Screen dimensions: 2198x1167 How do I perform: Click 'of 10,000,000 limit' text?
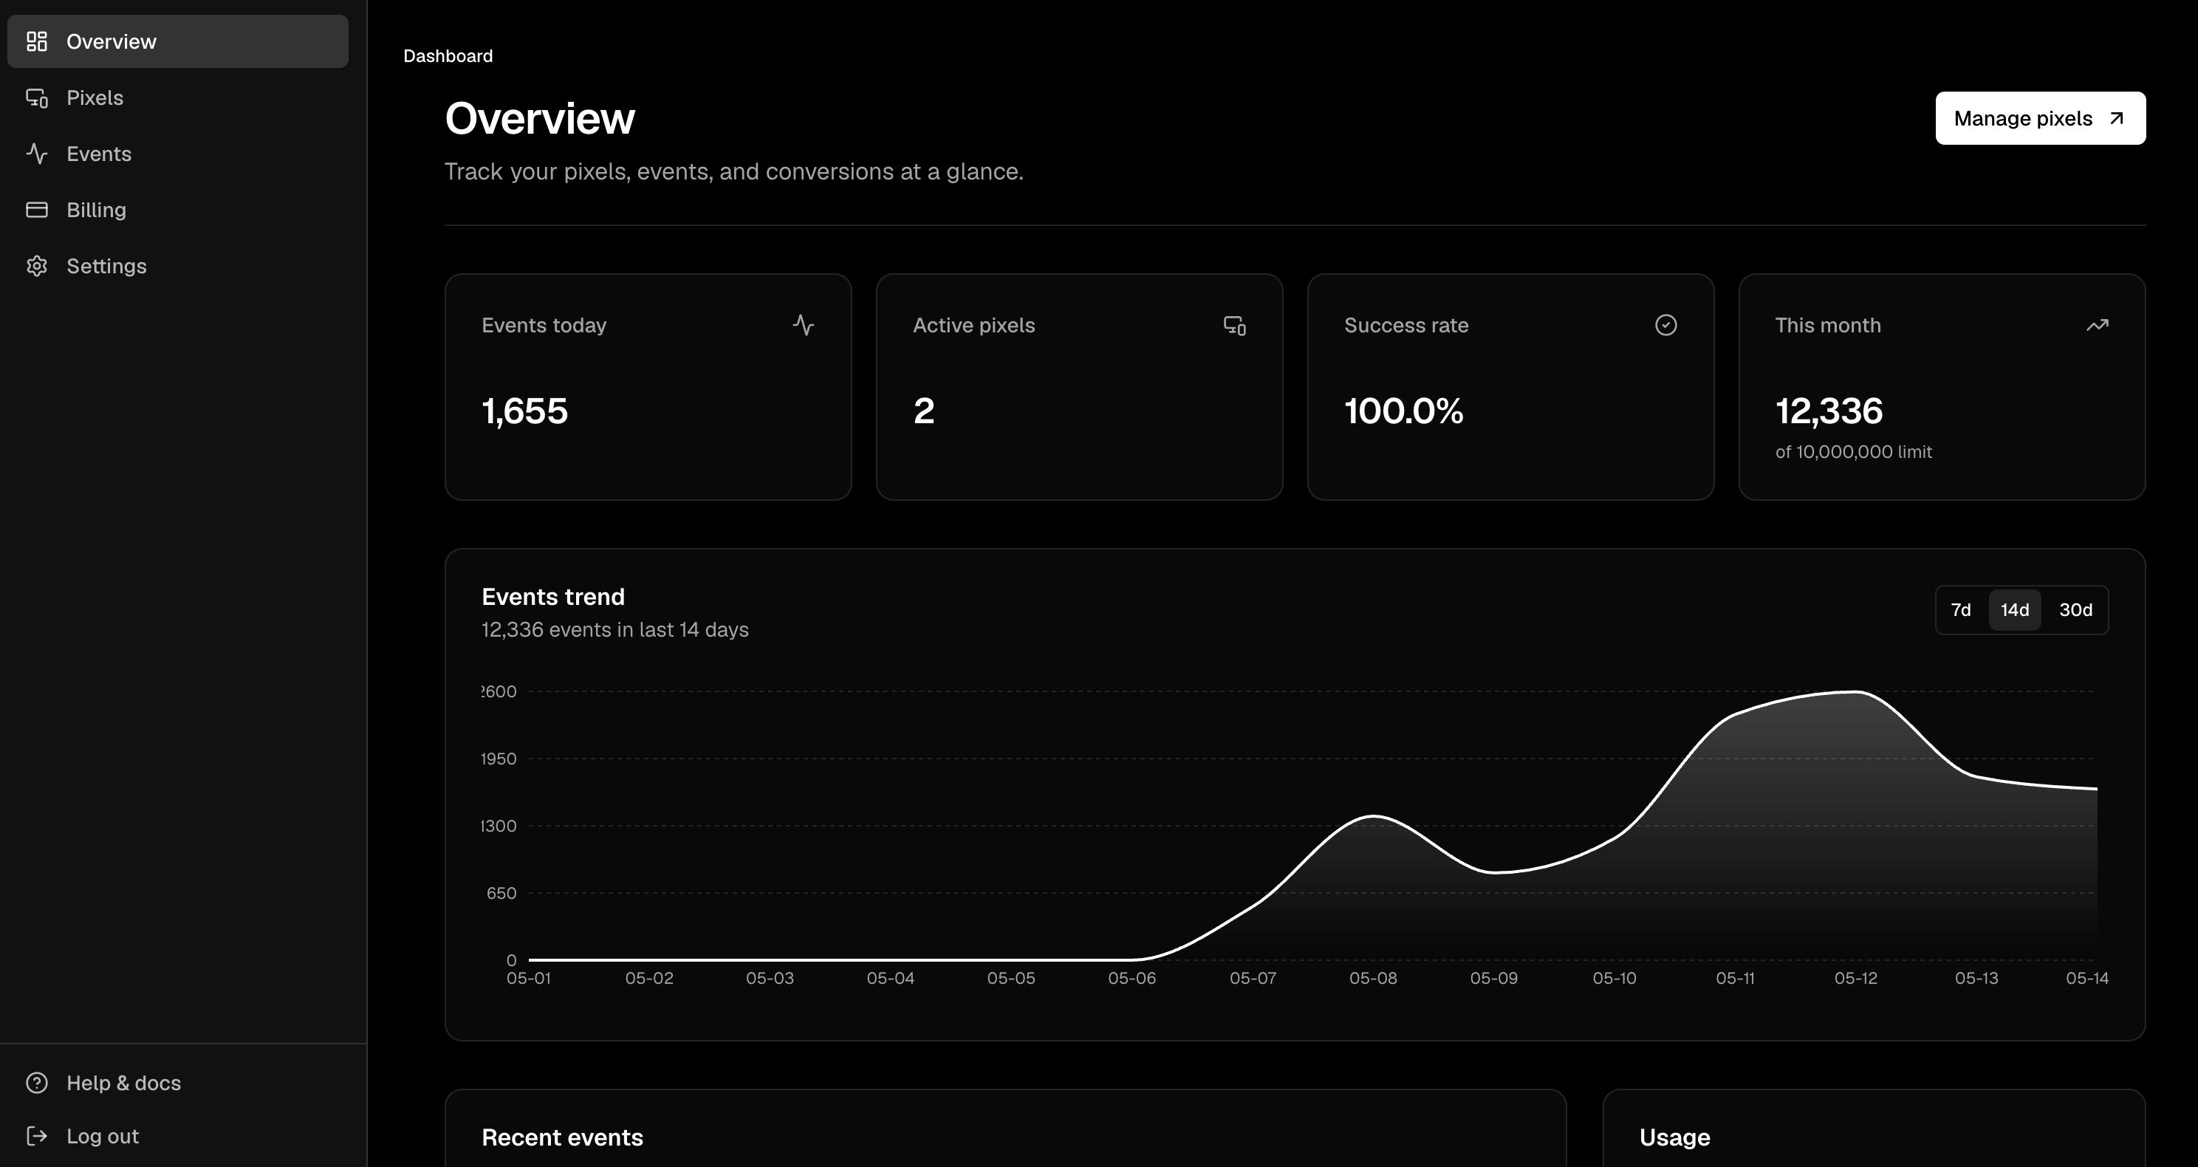click(x=1853, y=451)
